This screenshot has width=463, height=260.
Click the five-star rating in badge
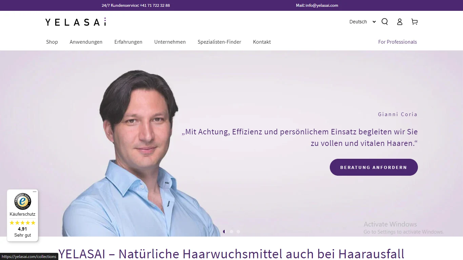tap(22, 223)
